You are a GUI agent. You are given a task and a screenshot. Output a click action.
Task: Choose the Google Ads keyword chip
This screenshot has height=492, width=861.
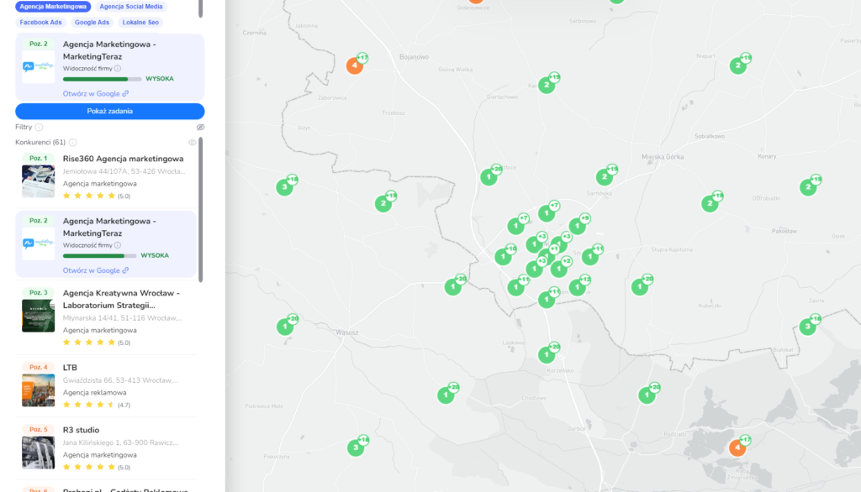coord(92,23)
